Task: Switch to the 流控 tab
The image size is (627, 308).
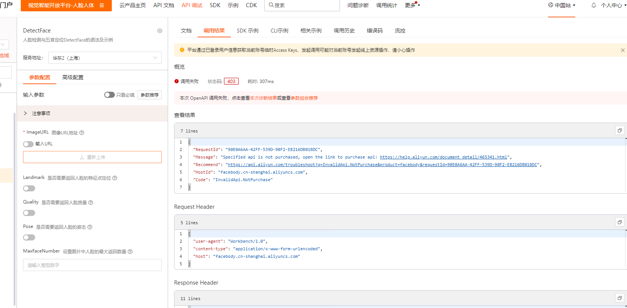Action: click(x=400, y=31)
